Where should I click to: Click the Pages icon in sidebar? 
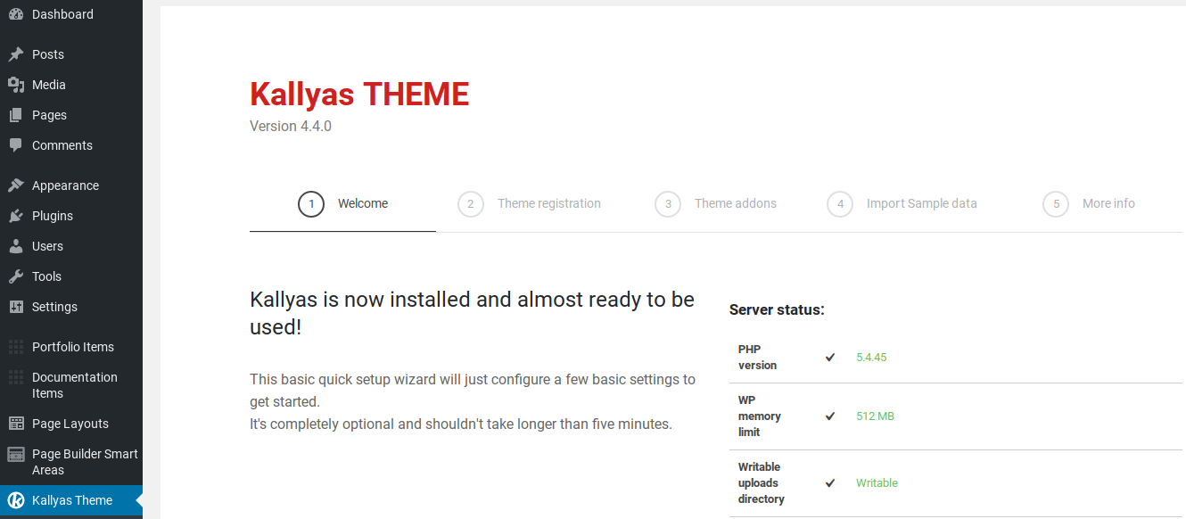point(16,115)
